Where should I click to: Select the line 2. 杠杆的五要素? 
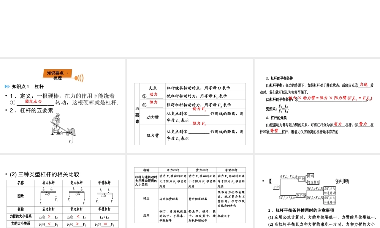32,111
